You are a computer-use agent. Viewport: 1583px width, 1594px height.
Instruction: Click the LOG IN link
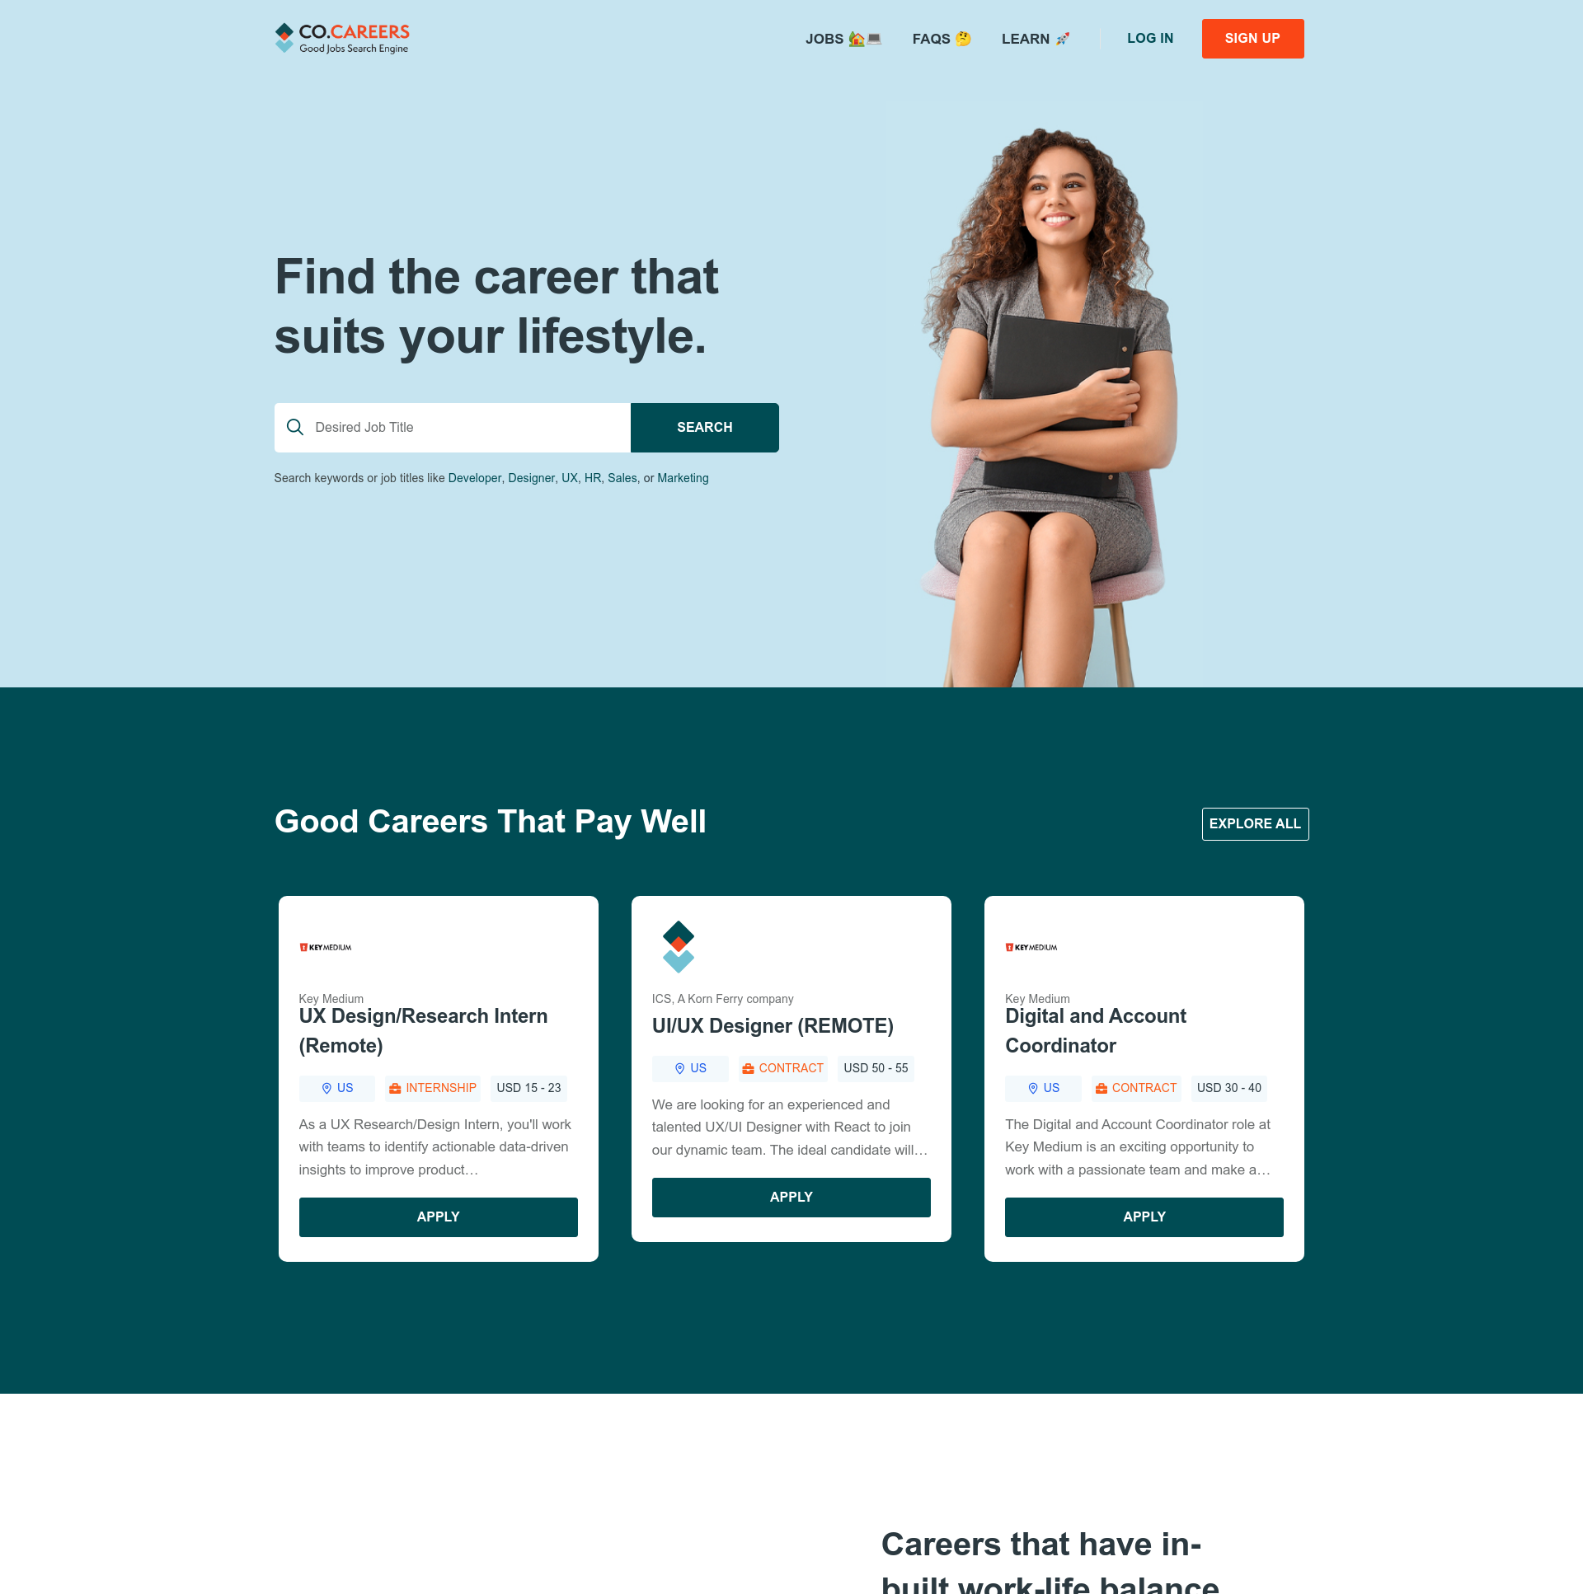pyautogui.click(x=1149, y=38)
